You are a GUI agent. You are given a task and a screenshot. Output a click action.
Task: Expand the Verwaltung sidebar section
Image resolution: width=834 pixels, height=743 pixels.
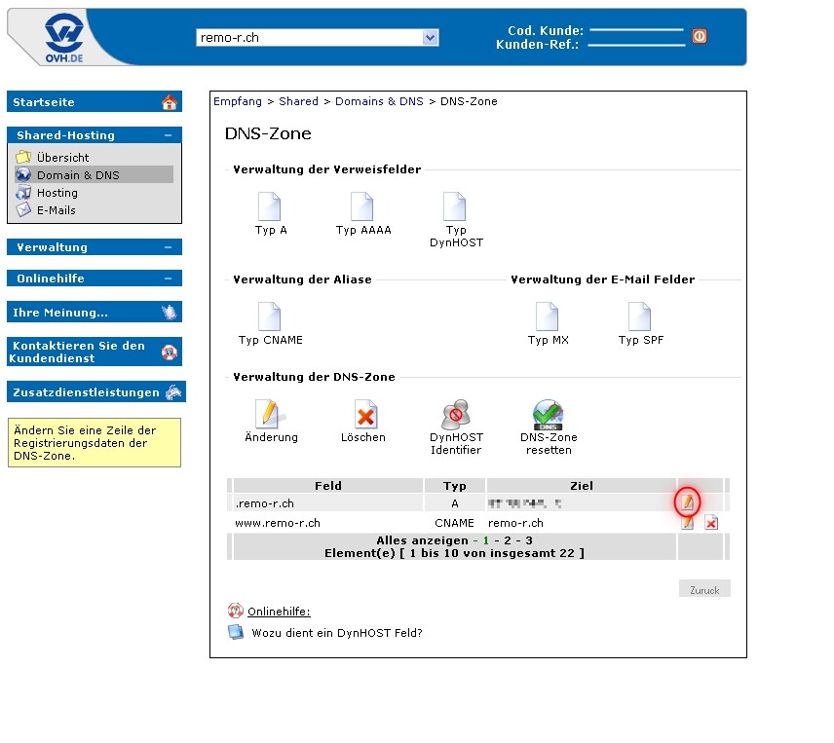point(169,247)
